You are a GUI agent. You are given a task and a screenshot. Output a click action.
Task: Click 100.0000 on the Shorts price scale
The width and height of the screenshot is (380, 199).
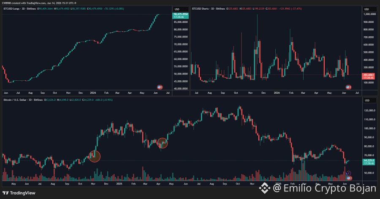point(369,83)
